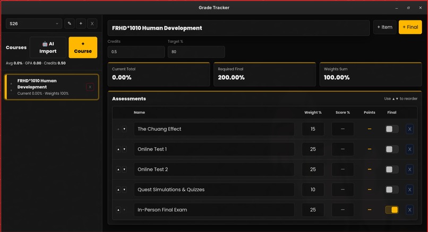Toggle Final switch for Online Test 2
The height and width of the screenshot is (232, 428).
pos(392,169)
